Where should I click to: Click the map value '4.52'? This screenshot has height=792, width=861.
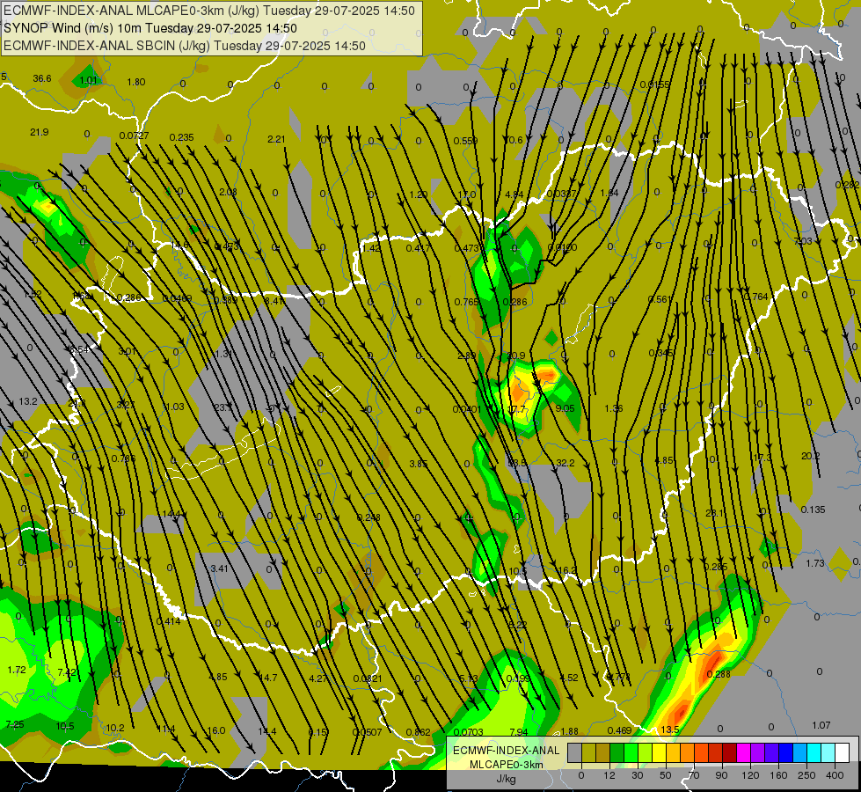click(x=568, y=678)
